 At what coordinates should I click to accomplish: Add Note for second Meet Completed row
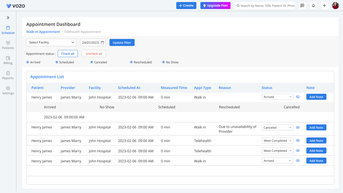pyautogui.click(x=316, y=151)
